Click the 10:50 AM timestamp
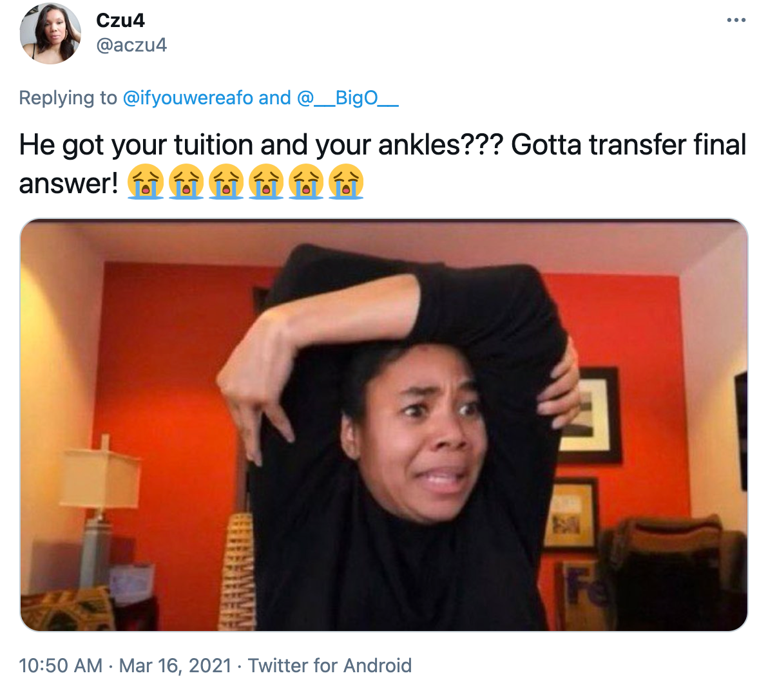This screenshot has width=768, height=698. point(61,666)
